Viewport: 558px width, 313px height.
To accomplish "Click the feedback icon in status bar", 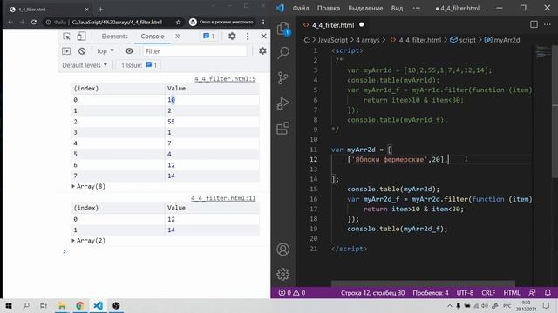I will click(532, 292).
